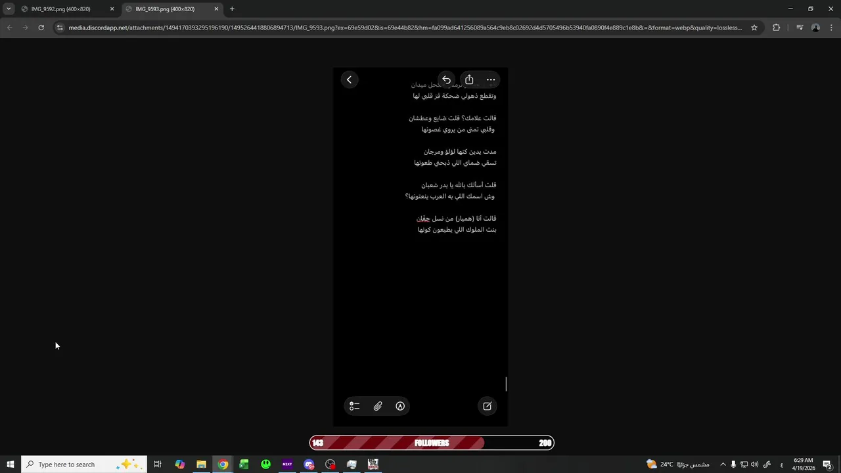Screen dimensions: 841x473
Task: Tap the back chevron in the notes image
Action: (x=350, y=79)
